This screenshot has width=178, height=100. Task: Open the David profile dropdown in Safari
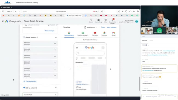tap(9, 11)
